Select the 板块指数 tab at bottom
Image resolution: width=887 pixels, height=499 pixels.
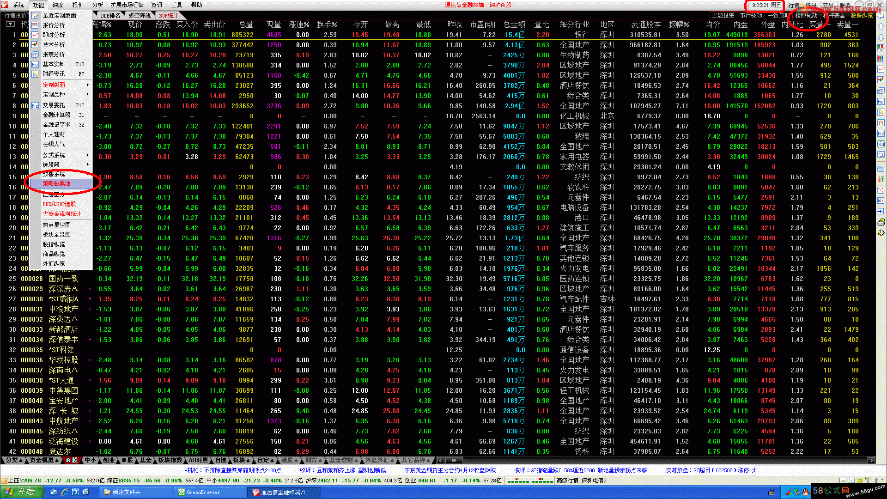[x=170, y=460]
